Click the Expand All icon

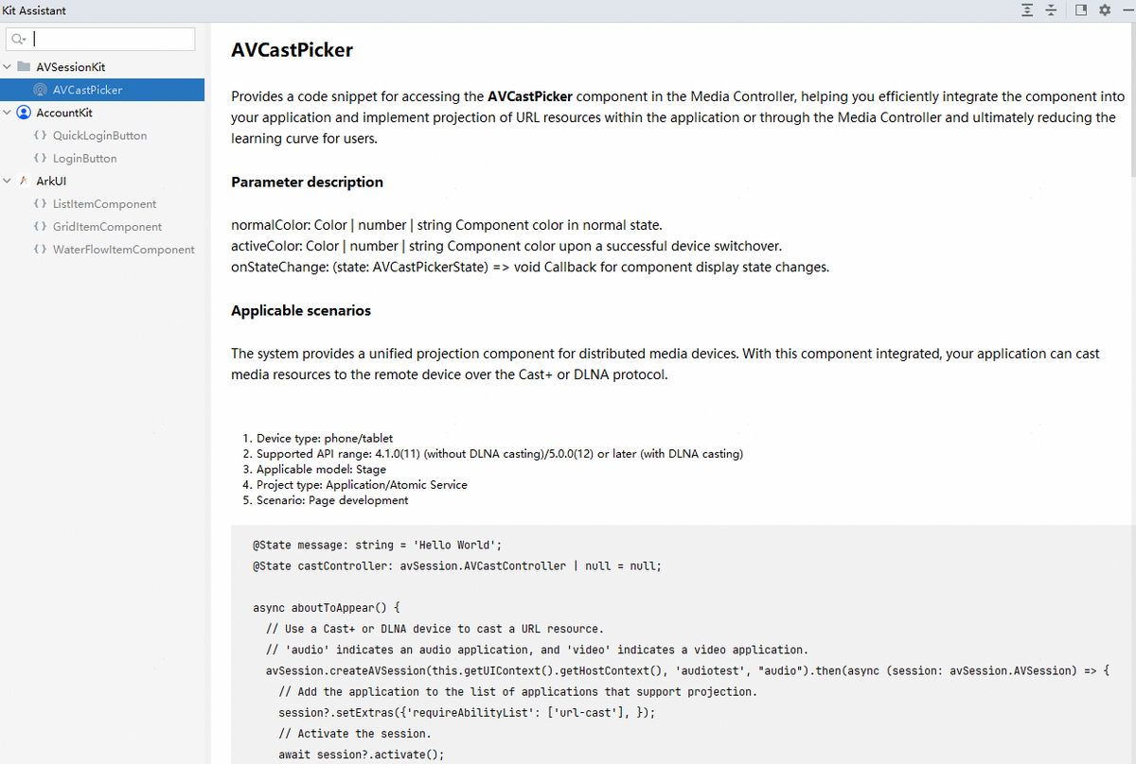tap(1027, 9)
